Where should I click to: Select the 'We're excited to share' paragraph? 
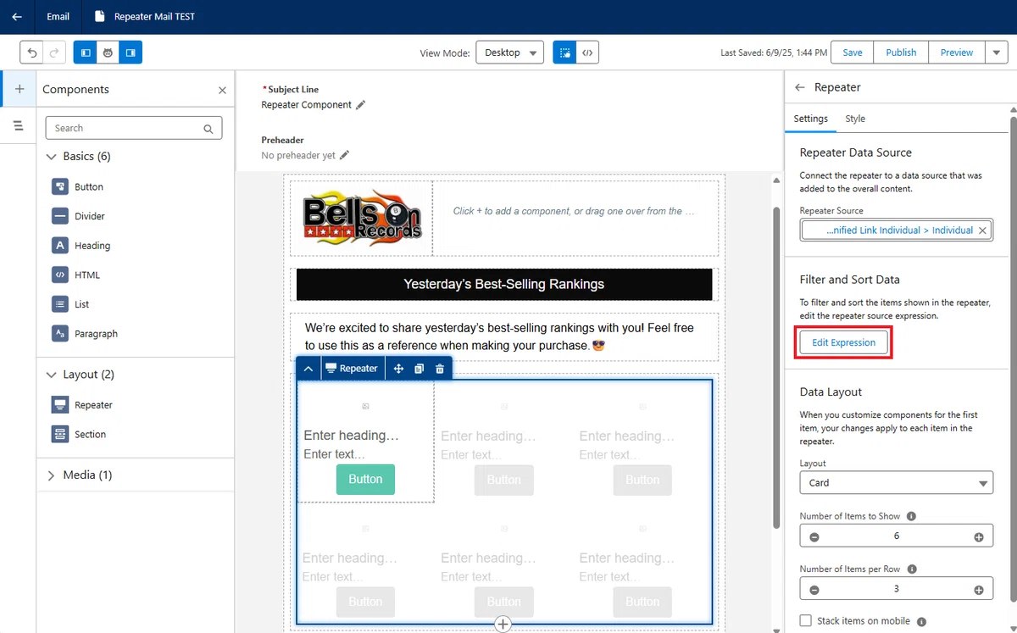(504, 336)
